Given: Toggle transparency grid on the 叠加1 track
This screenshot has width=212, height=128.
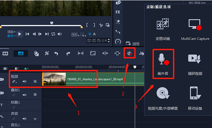Looking at the screenshot, I should (35, 94).
